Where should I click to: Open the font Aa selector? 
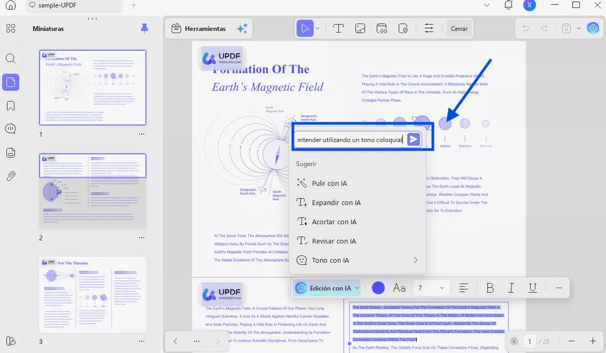(x=399, y=288)
